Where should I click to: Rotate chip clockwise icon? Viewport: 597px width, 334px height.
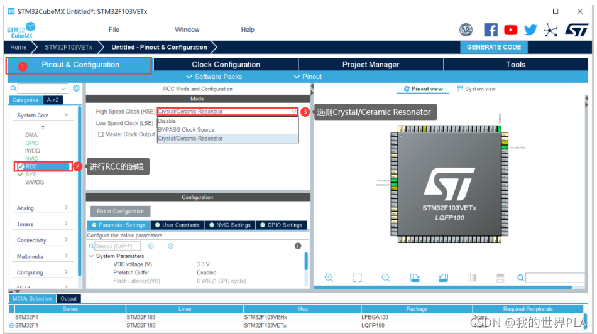[415, 277]
